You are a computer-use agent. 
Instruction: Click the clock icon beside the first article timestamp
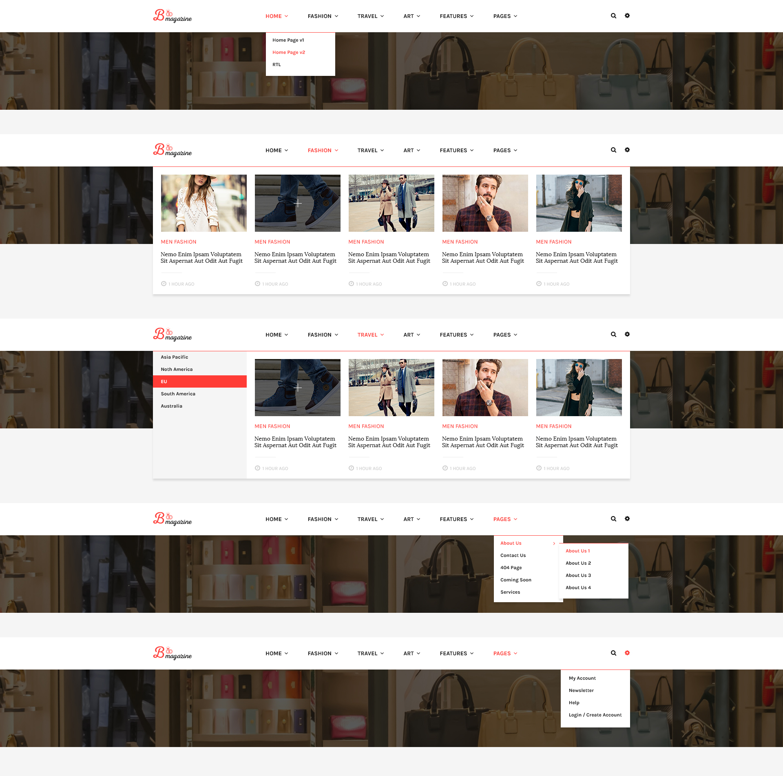tap(164, 284)
